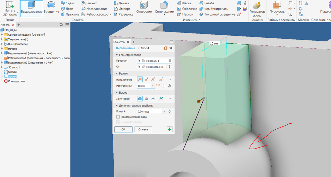Select asymmetric direction in Направление
Image resolution: width=331 pixels, height=177 pixels.
click(161, 79)
